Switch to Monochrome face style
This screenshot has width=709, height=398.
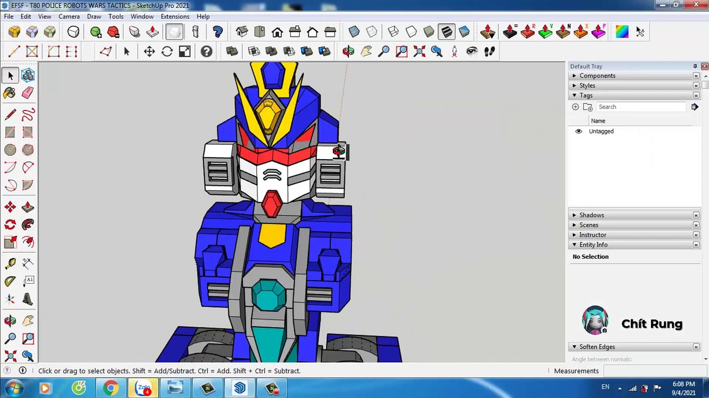tap(464, 32)
